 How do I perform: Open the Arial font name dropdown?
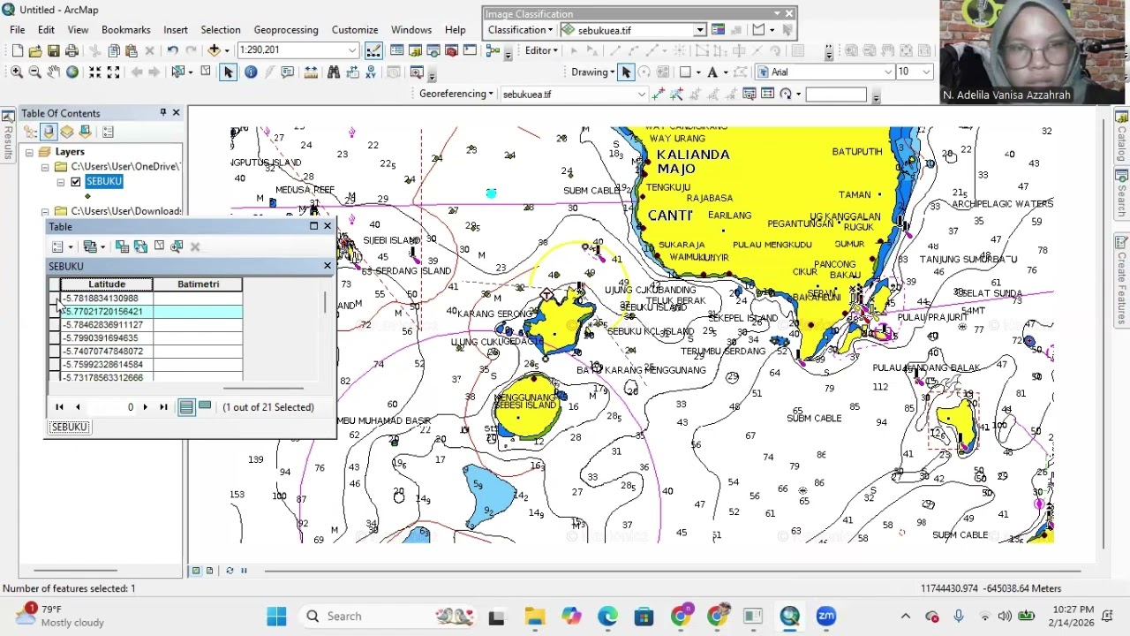(889, 72)
